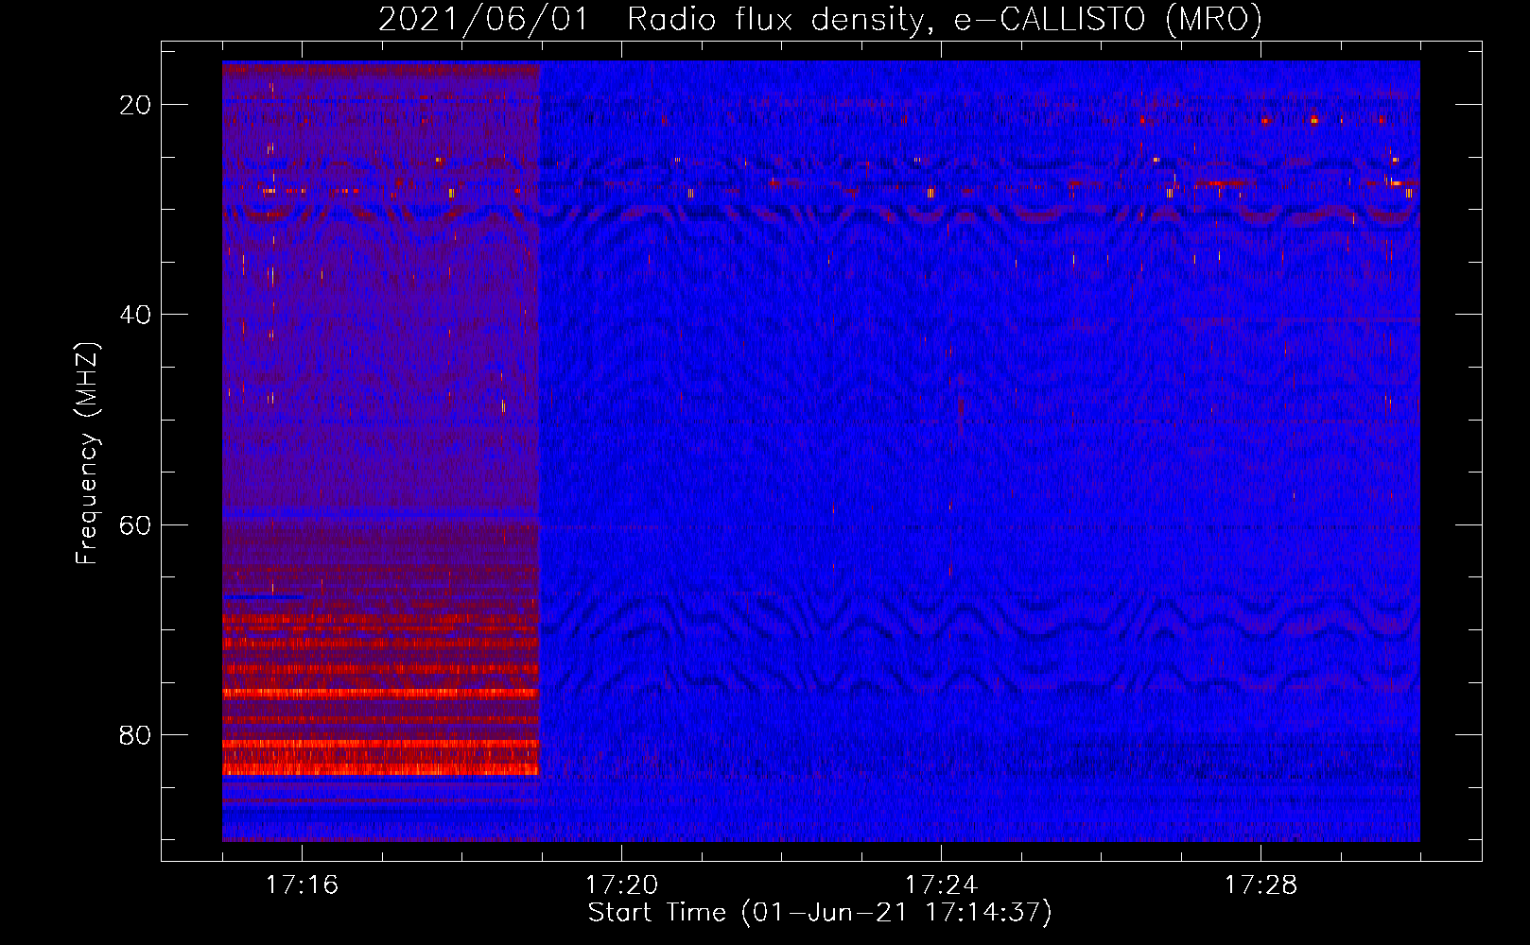
Task: Click the 17:16 time tick label
Action: [x=302, y=885]
